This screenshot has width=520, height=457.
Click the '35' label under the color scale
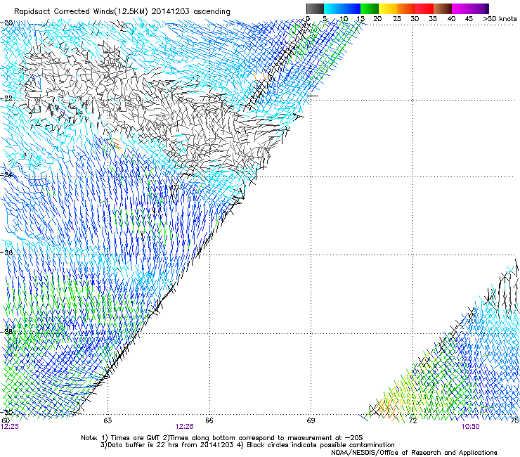(x=433, y=18)
